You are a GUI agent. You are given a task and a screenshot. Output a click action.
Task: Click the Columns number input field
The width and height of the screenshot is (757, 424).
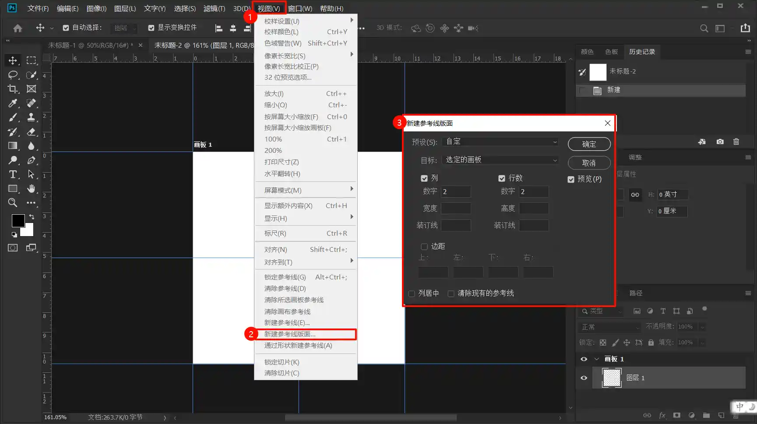[456, 191]
